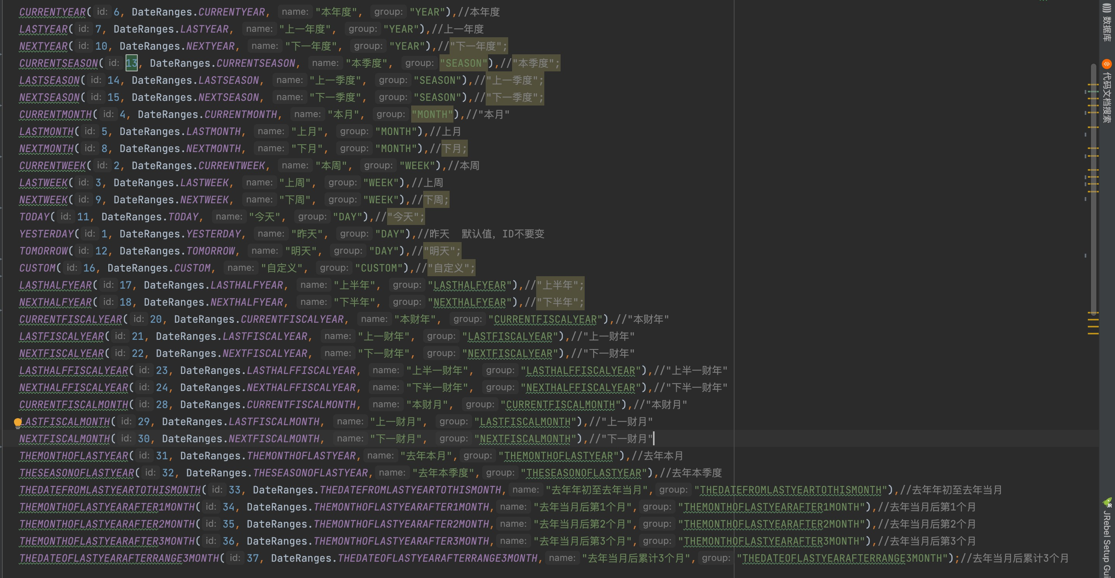Screen dimensions: 1115x578
Task: Click the NEXTMONTH enum constant at line start
Action: coord(46,149)
